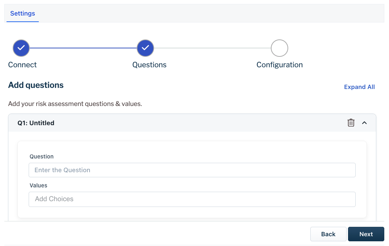Screen dimensions: 389x246
Task: Click the Values field label
Action: pos(38,185)
